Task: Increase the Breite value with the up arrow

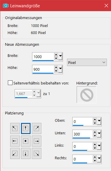Action: pyautogui.click(x=56, y=55)
